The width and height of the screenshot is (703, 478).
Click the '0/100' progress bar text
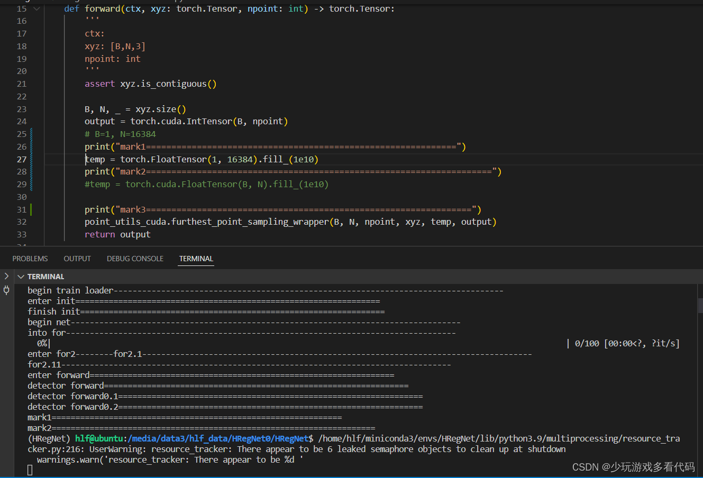coord(587,343)
